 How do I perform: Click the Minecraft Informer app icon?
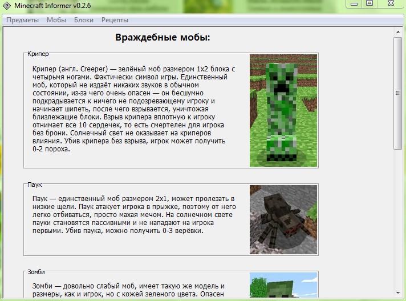(x=6, y=6)
